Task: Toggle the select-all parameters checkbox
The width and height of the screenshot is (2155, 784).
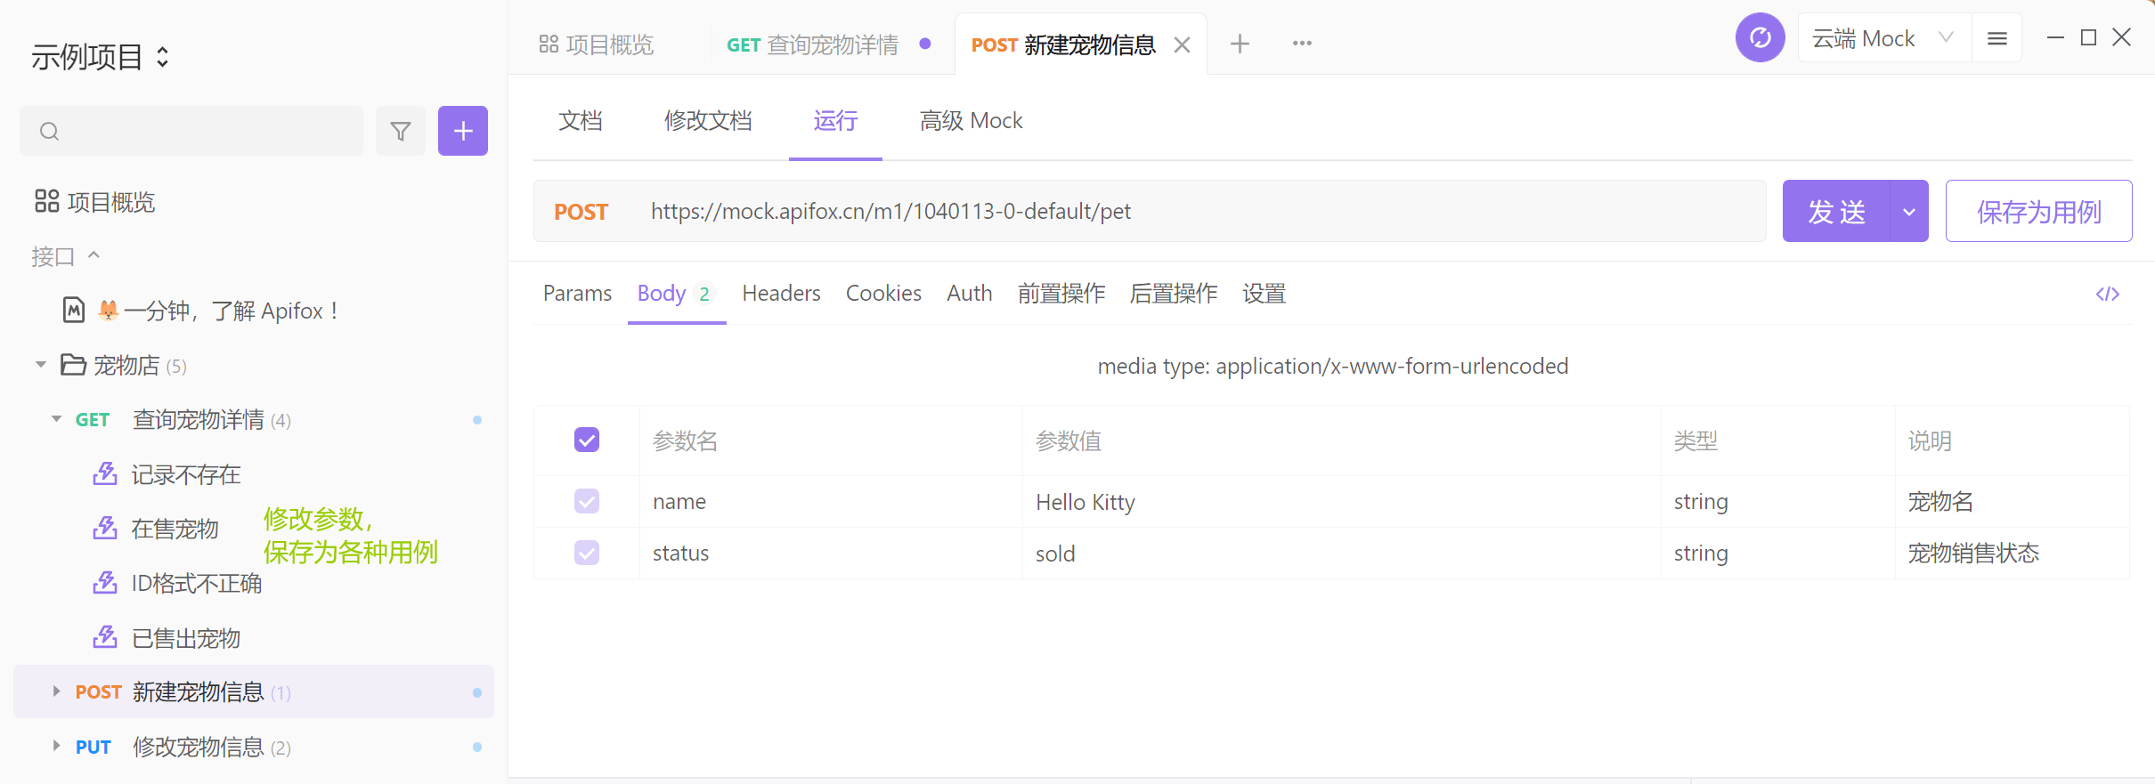Action: (587, 440)
